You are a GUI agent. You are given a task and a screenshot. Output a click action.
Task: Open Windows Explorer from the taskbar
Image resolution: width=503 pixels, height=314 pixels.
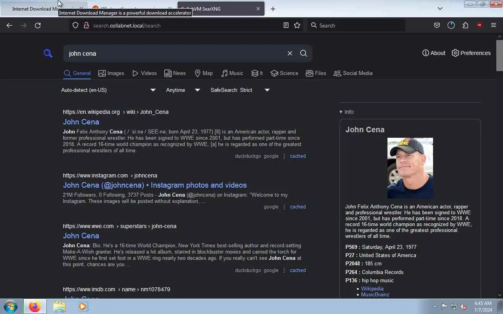pyautogui.click(x=59, y=307)
